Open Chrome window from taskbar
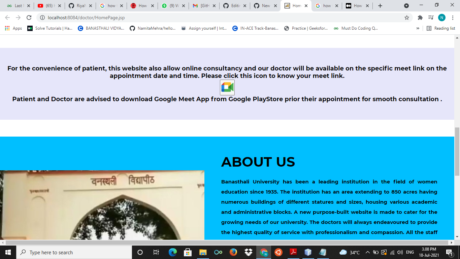The image size is (460, 259). [264, 252]
